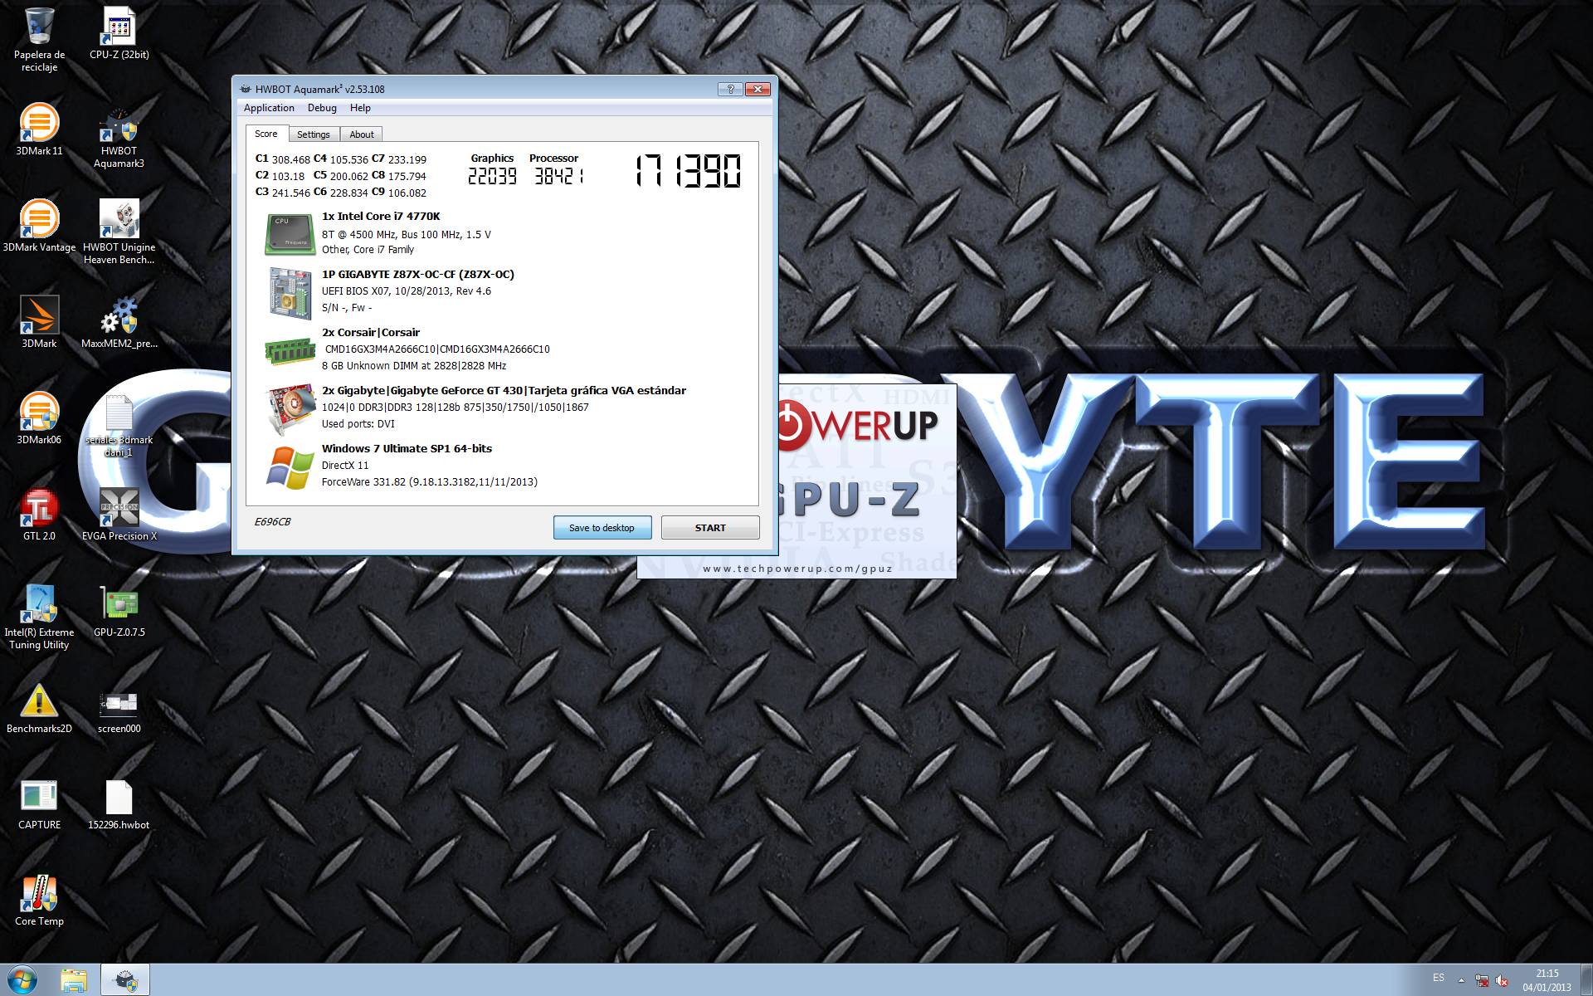Select 152296.hwbot file on desktop

pyautogui.click(x=119, y=803)
